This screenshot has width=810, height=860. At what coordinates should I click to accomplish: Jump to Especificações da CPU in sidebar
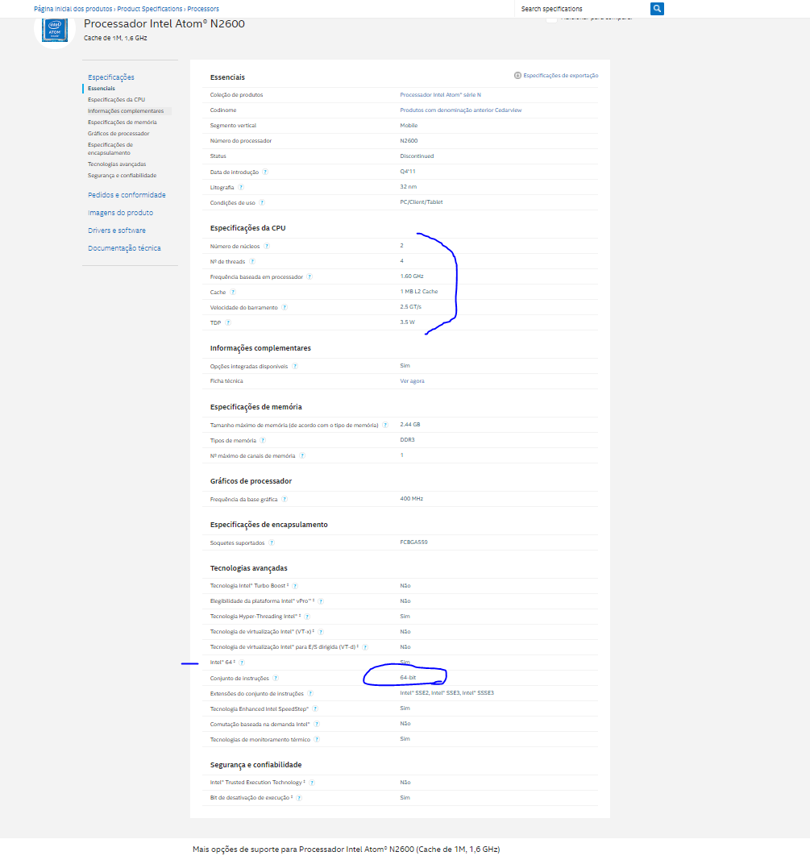point(116,100)
